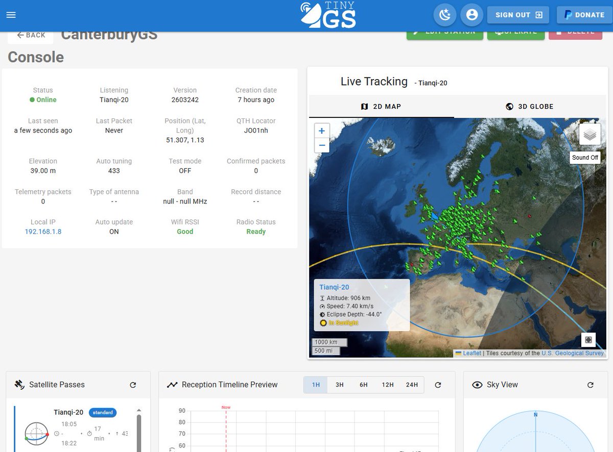Screen dimensions: 613x452
Task: Click the TinyGS logo
Action: tap(328, 15)
